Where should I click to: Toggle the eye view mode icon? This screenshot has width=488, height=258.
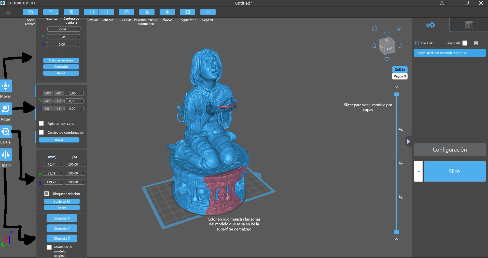[399, 29]
